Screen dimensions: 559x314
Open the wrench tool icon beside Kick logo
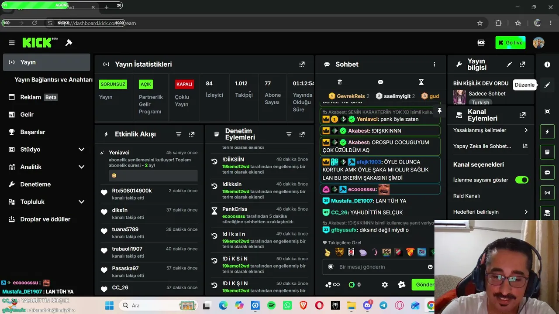[69, 42]
